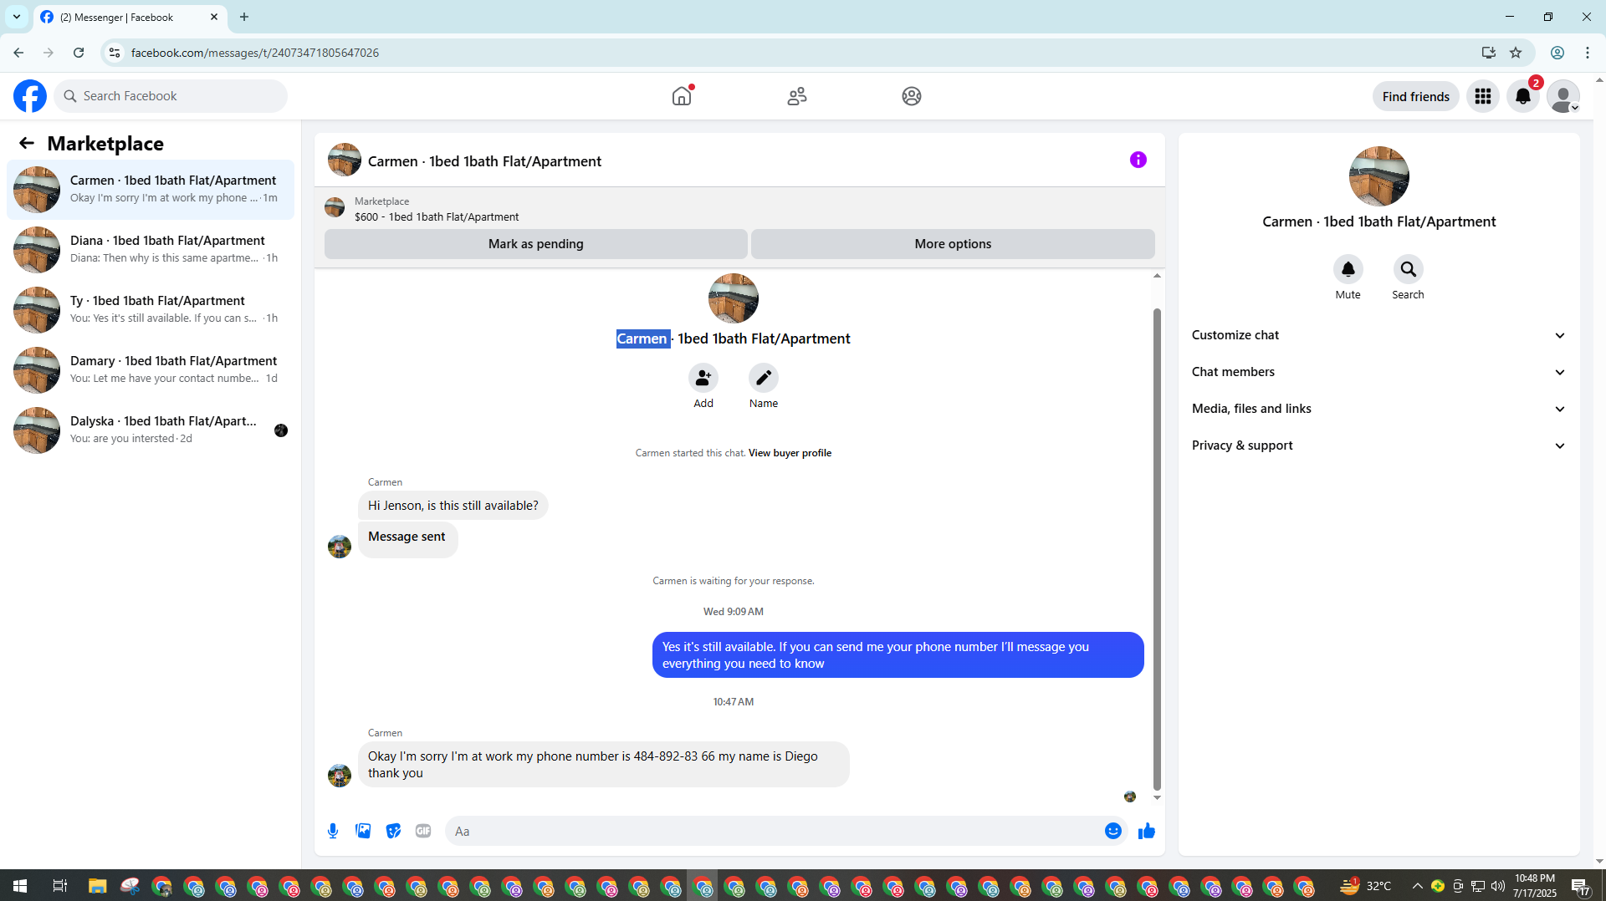Open Windows Start menu
Image resolution: width=1606 pixels, height=901 pixels.
coord(20,886)
